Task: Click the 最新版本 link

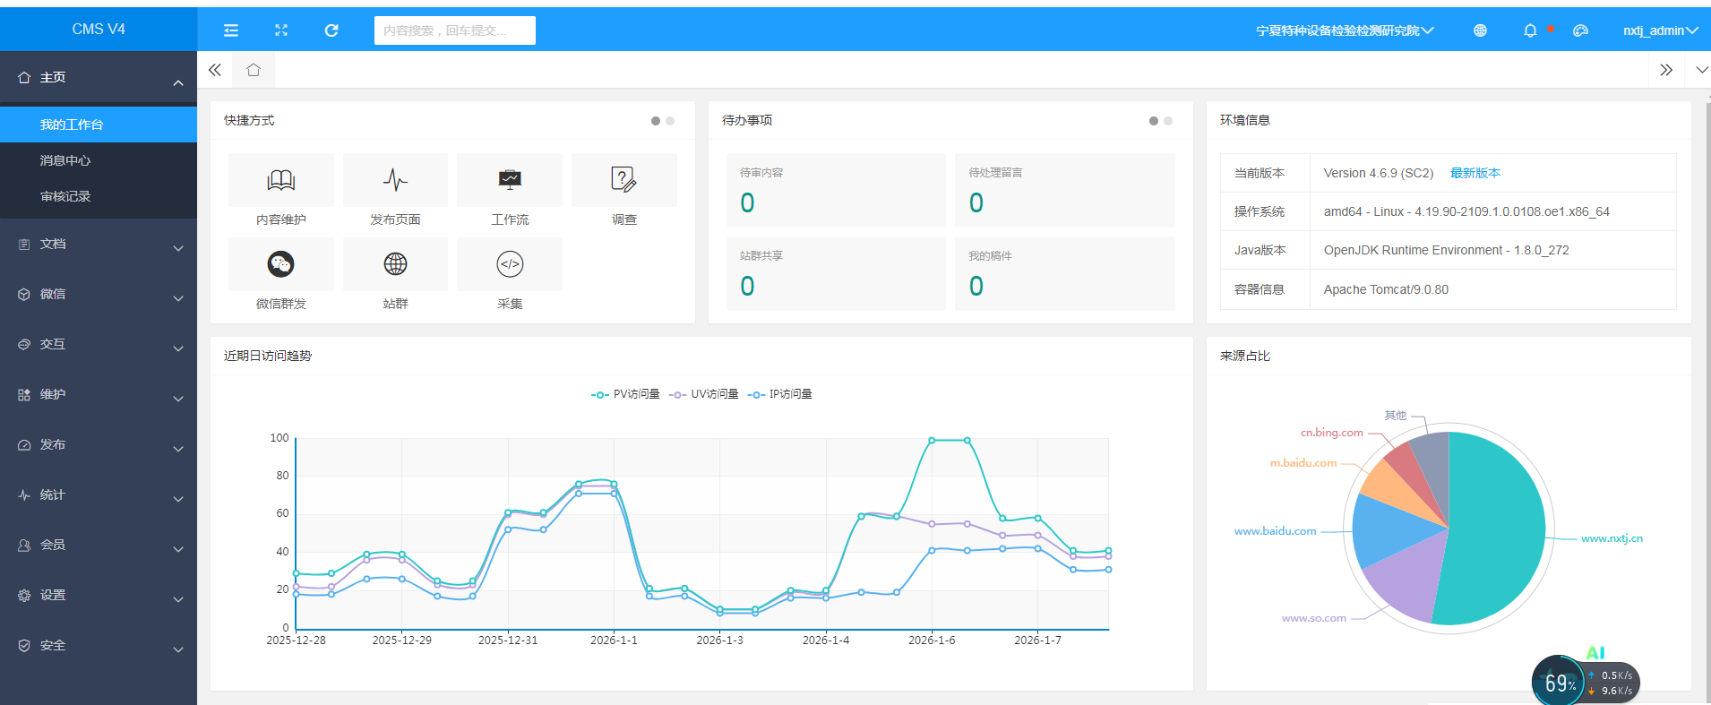Action: pos(1475,173)
